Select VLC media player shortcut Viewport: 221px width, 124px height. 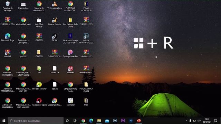click(55, 6)
